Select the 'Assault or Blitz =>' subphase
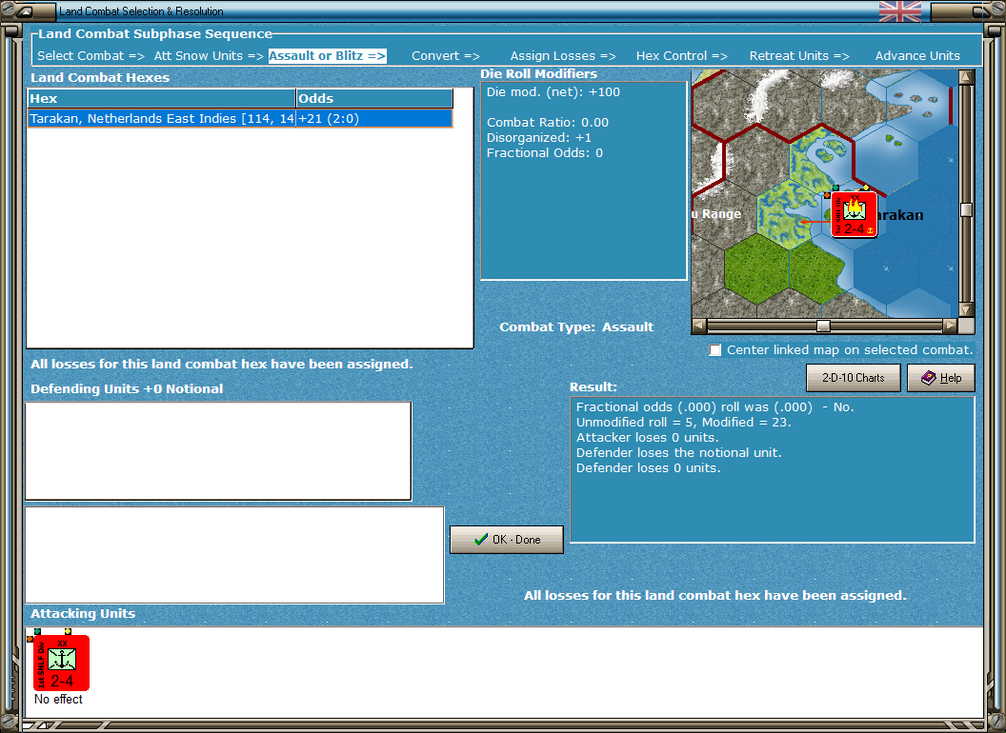 [x=327, y=56]
